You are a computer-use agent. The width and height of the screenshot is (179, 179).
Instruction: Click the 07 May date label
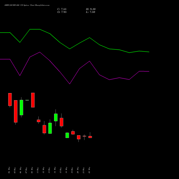(26, 170)
